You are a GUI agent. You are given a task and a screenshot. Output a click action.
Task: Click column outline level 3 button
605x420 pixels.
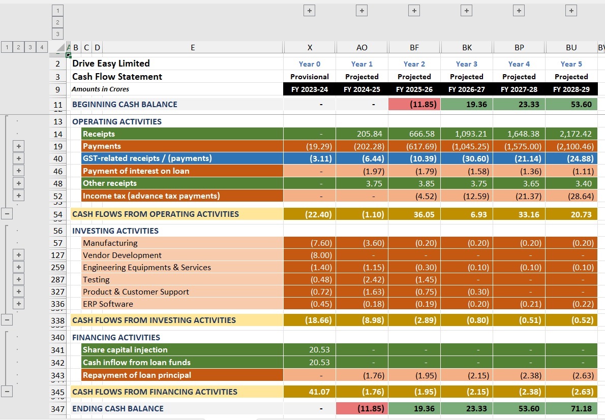point(57,34)
